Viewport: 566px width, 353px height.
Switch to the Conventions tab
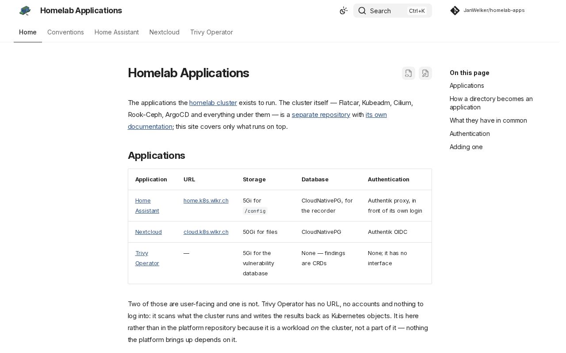[x=65, y=32]
